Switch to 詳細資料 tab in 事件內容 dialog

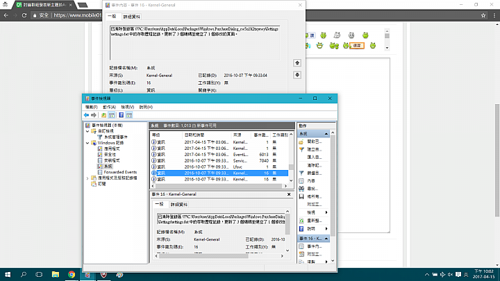coord(131,17)
